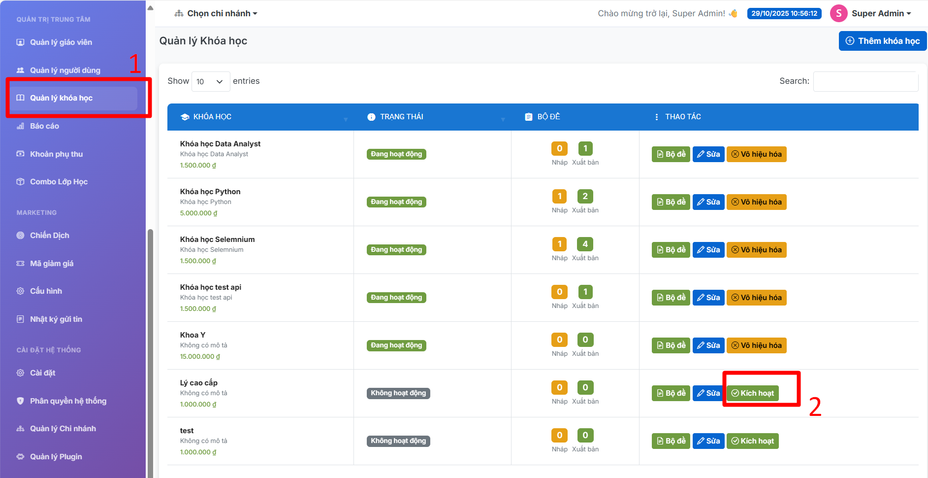Activate the Lý cao cấp course
Screen dimensions: 928x478
pos(752,393)
